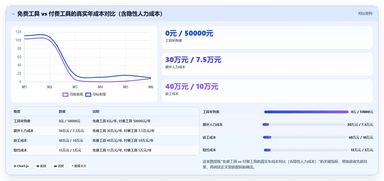Click the 隐性成本 table row label

[x=20, y=150]
